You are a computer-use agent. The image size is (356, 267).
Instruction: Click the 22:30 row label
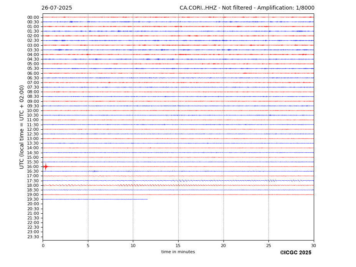(x=33, y=227)
